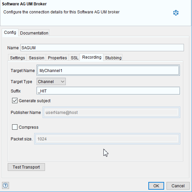Click the Publisher Name field
Image resolution: width=192 pixels, height=192 pixels.
pyautogui.click(x=111, y=112)
